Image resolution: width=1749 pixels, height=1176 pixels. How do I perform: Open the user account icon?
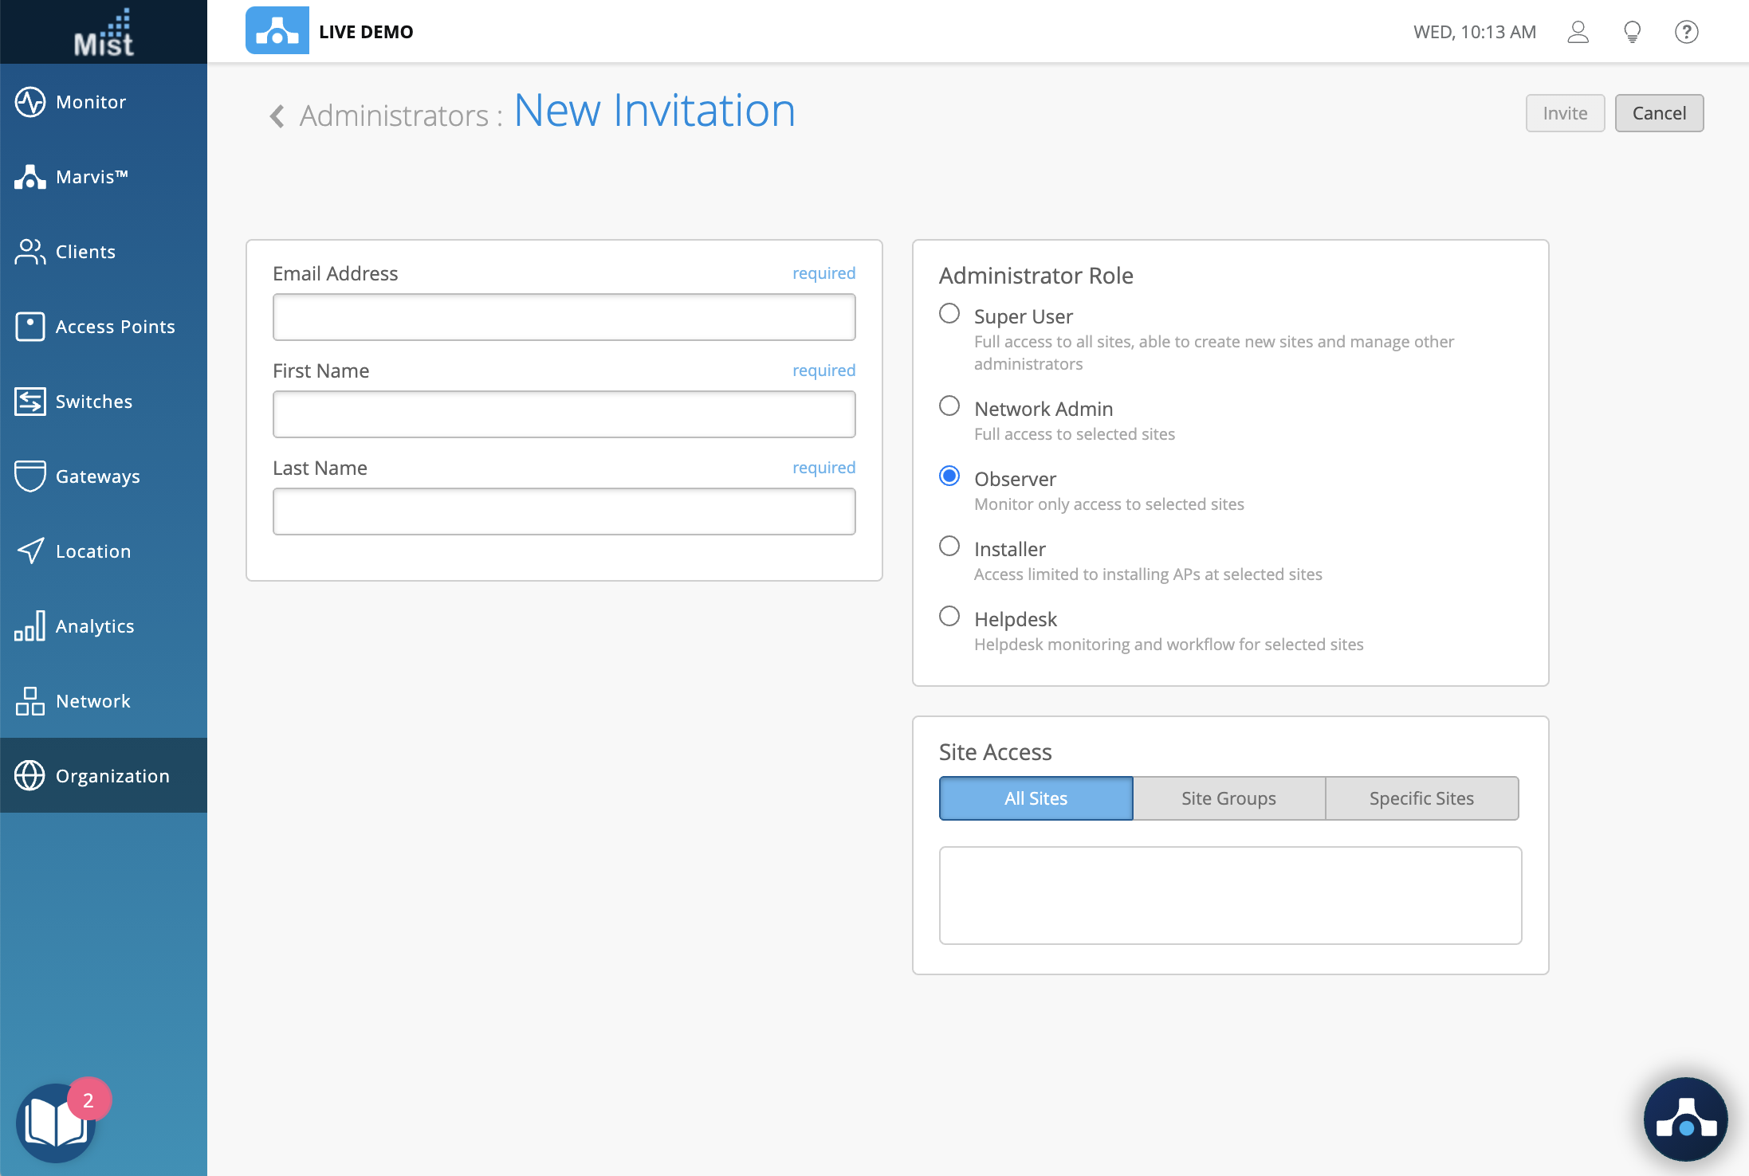[x=1578, y=32]
